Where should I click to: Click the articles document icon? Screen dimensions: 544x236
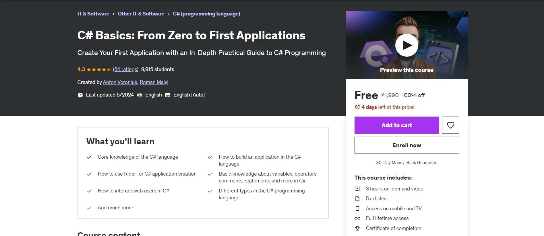coord(357,198)
